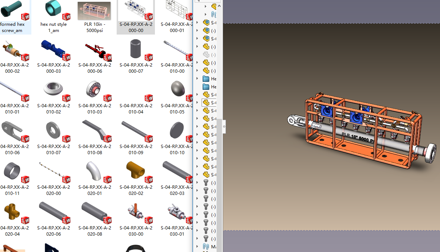Select the S-04-RP.XX-A-2000-07 cylinder file
Screen dimensions: 440x252
[136, 57]
